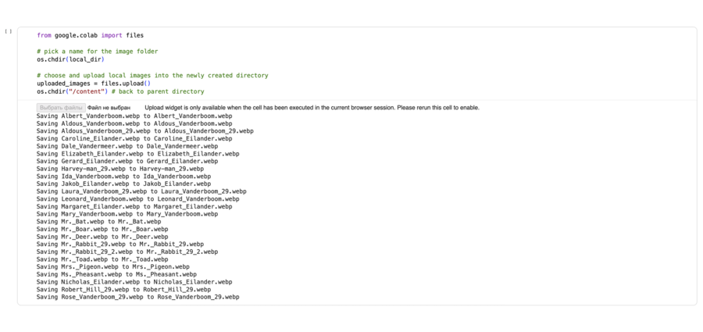
Task: Click the 'Saving Harvey-man_29.webp' output line
Action: [x=120, y=169]
